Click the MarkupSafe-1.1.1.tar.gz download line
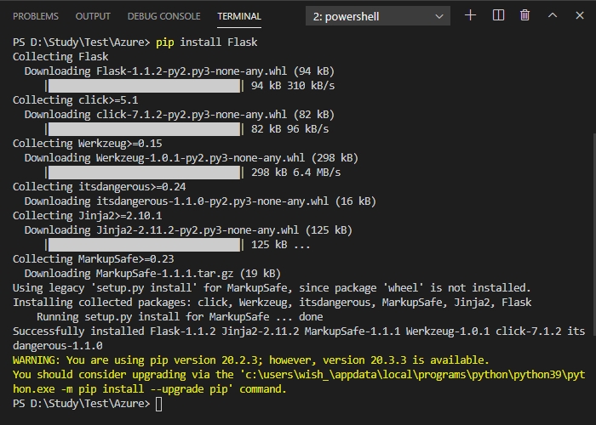This screenshot has height=425, width=596. point(152,274)
